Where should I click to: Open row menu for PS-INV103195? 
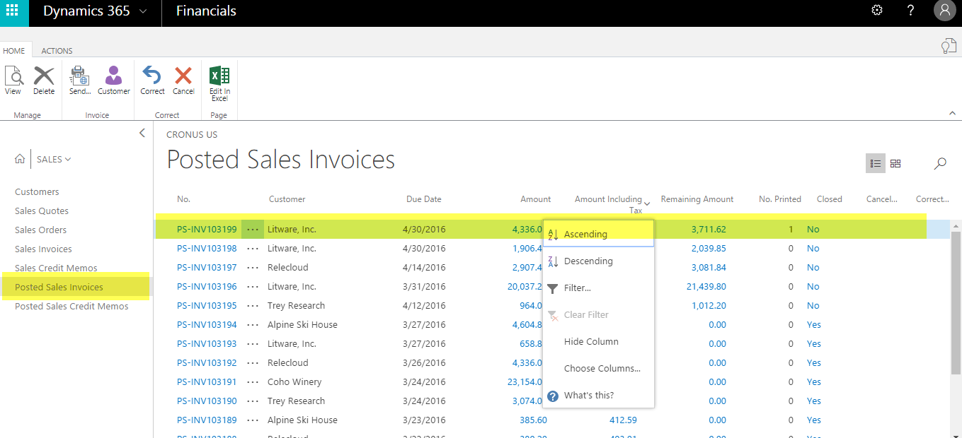(253, 306)
